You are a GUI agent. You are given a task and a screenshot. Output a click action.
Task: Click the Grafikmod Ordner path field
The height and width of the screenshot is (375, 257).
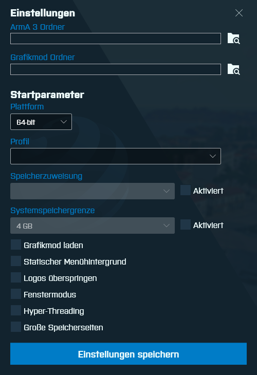point(116,69)
